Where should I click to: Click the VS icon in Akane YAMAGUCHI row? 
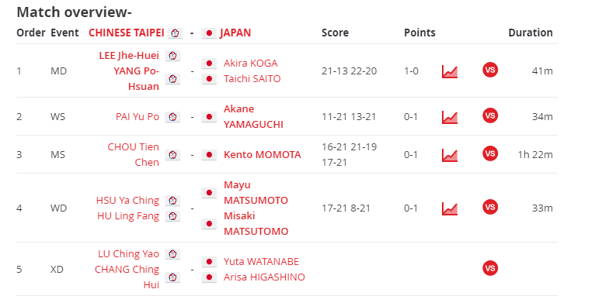[490, 115]
